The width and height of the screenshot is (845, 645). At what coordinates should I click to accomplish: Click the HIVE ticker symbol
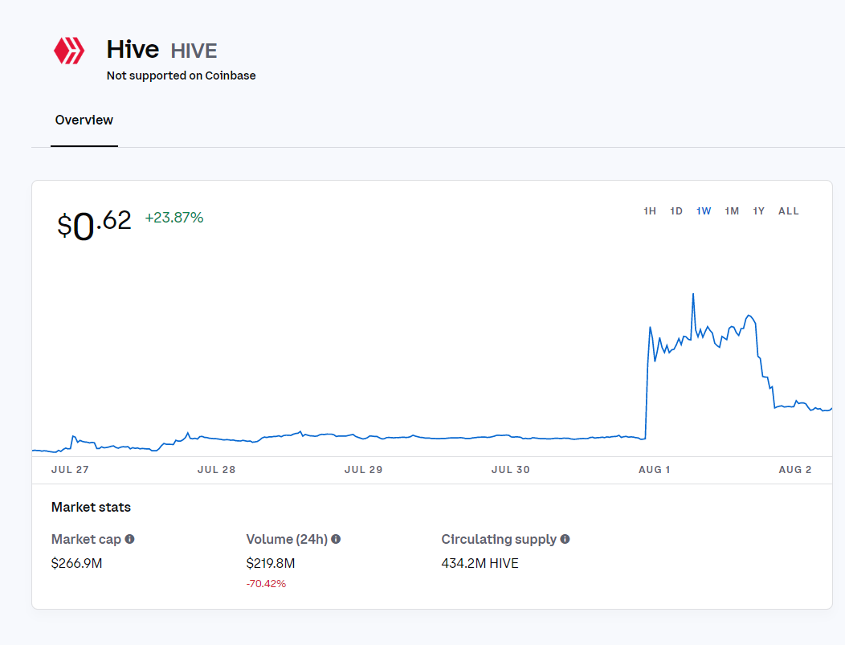point(194,51)
